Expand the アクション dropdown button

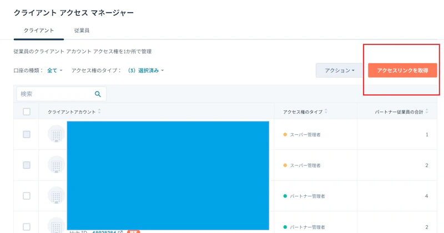click(340, 70)
